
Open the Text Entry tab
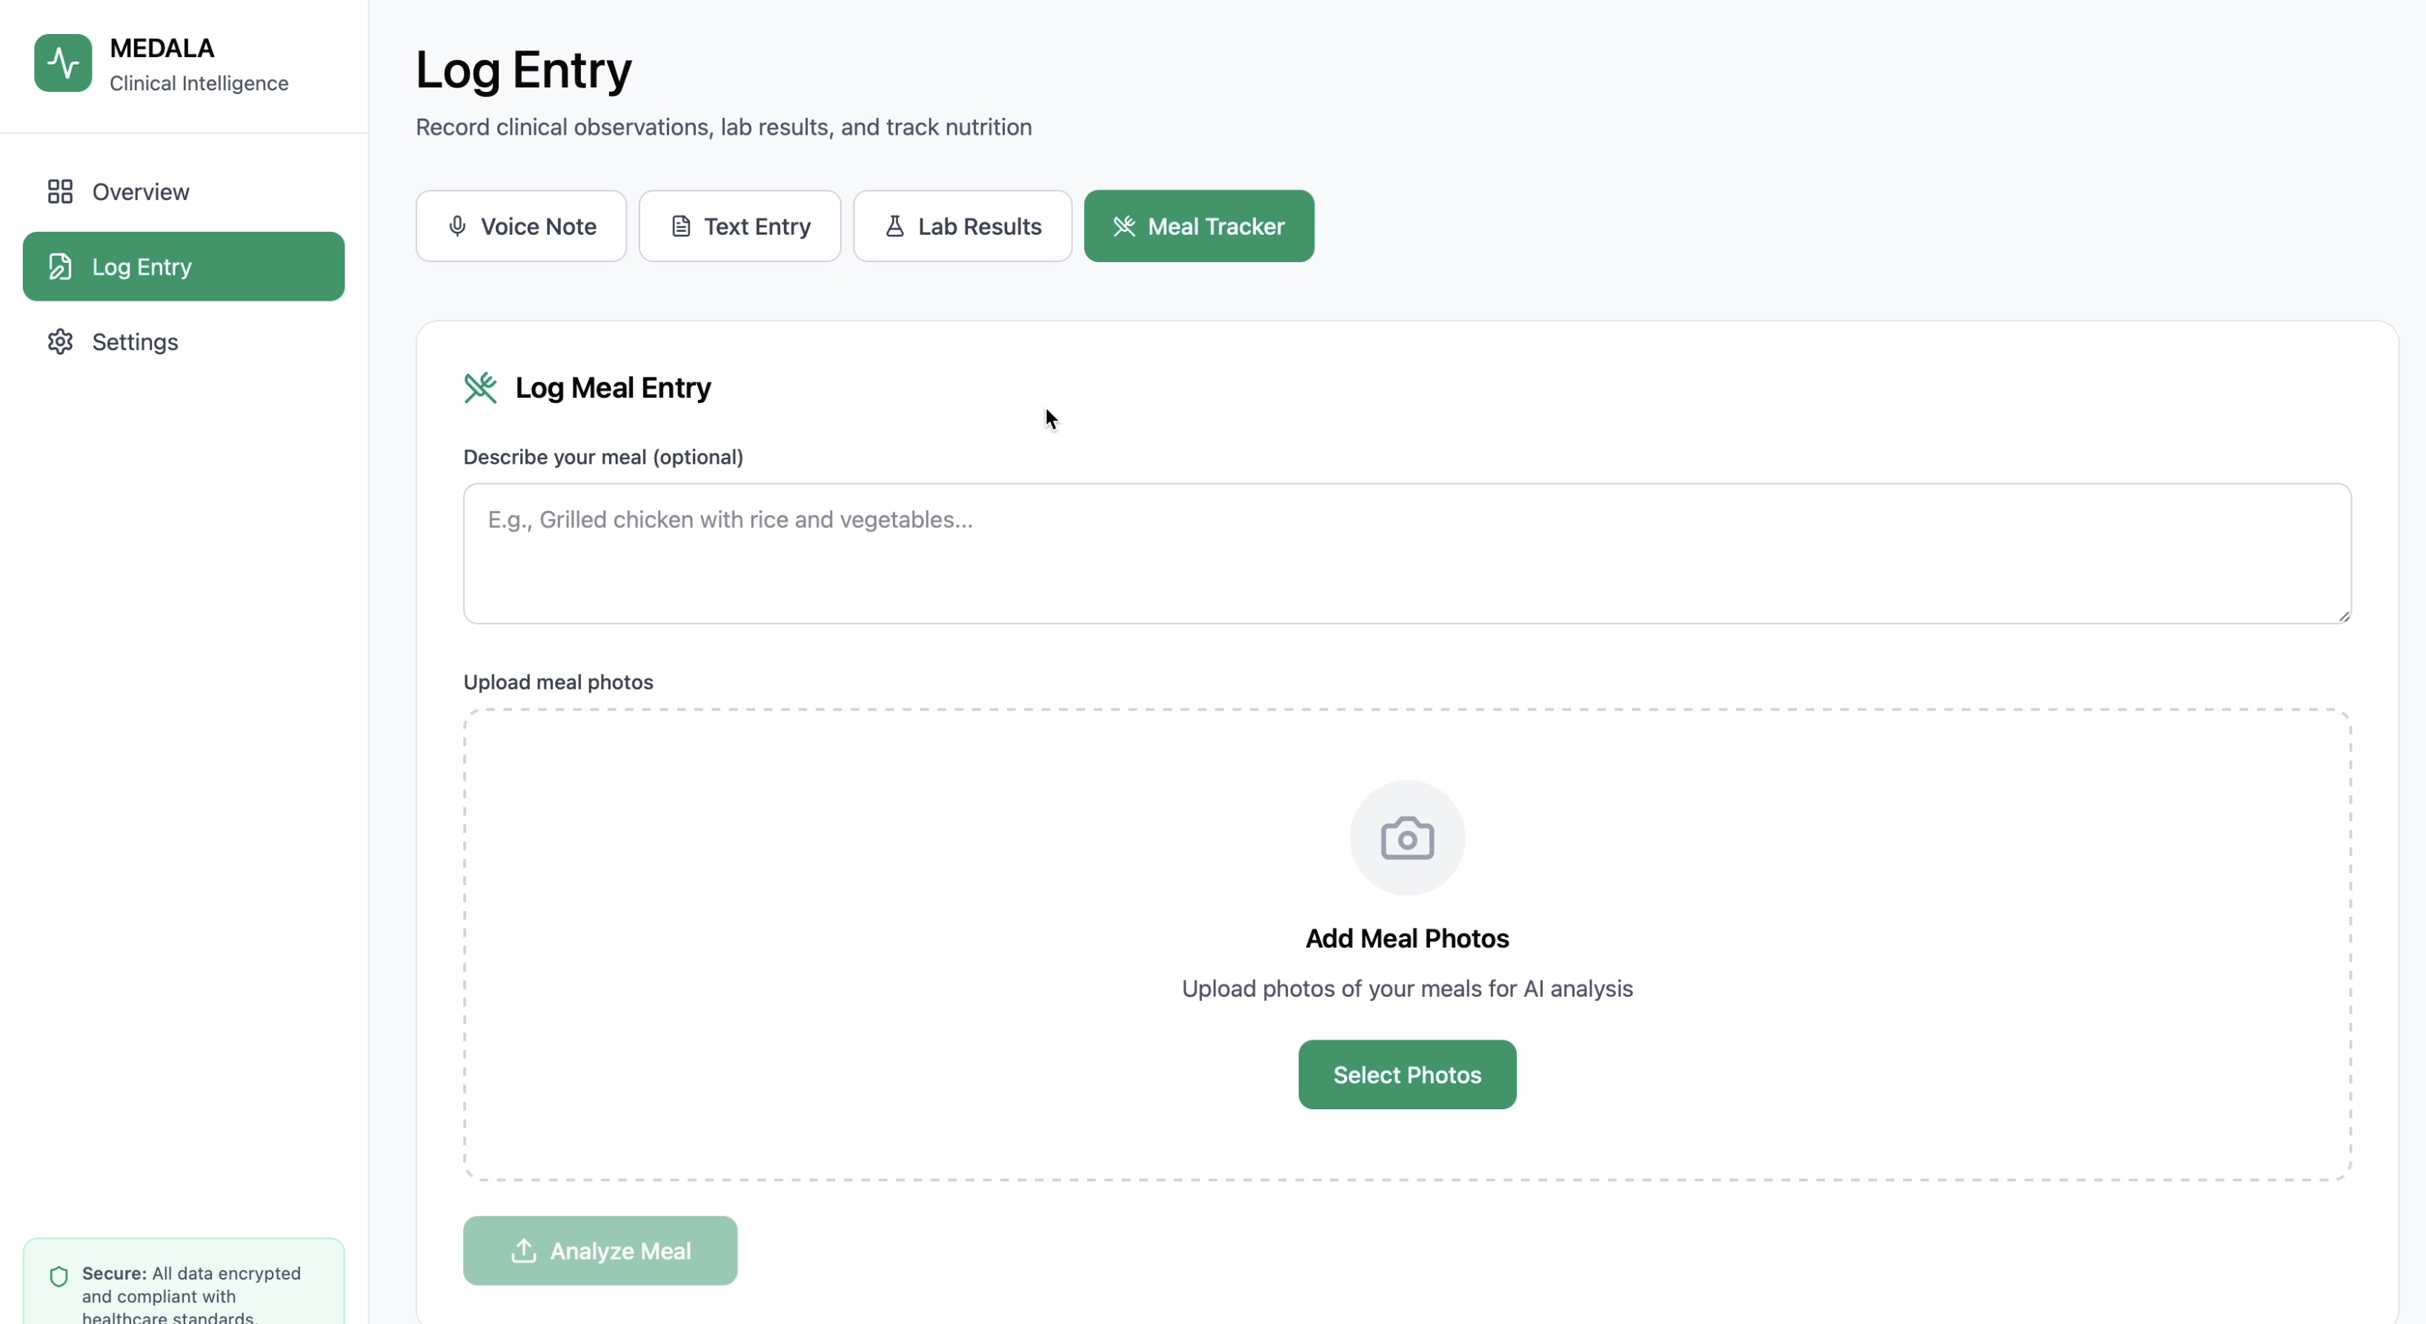click(x=740, y=227)
